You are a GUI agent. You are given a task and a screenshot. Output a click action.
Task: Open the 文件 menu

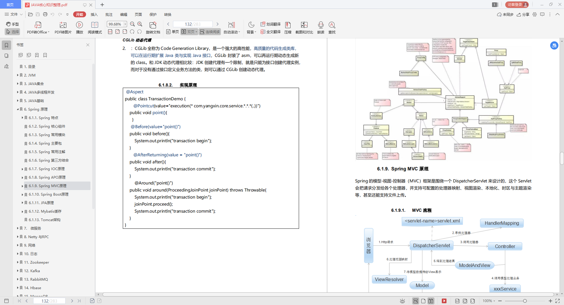click(x=14, y=14)
